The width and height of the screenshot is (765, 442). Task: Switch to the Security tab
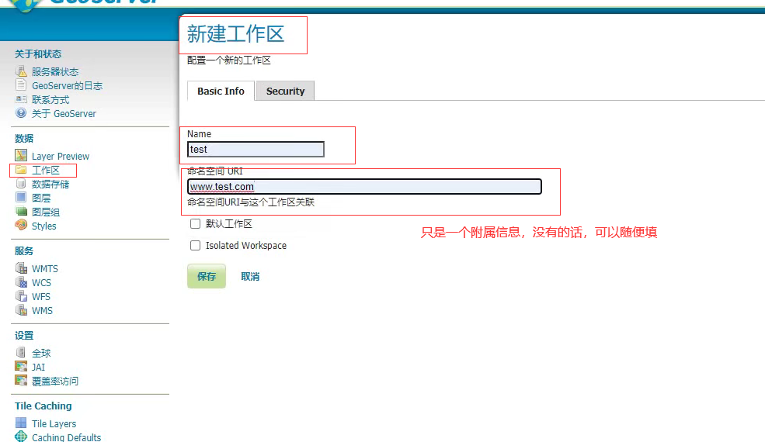[x=285, y=92]
